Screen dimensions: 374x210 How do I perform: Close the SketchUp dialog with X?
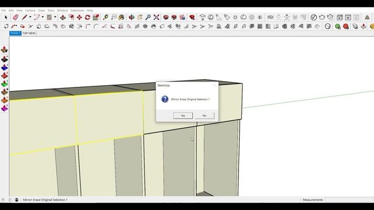pos(214,85)
